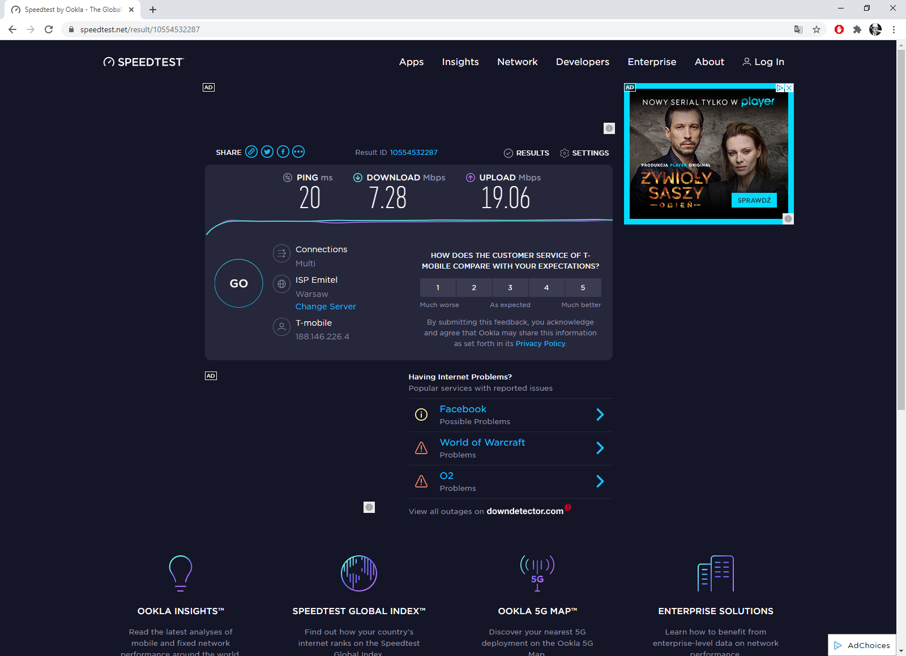This screenshot has width=906, height=656.
Task: Open the Insights menu
Action: pos(460,62)
